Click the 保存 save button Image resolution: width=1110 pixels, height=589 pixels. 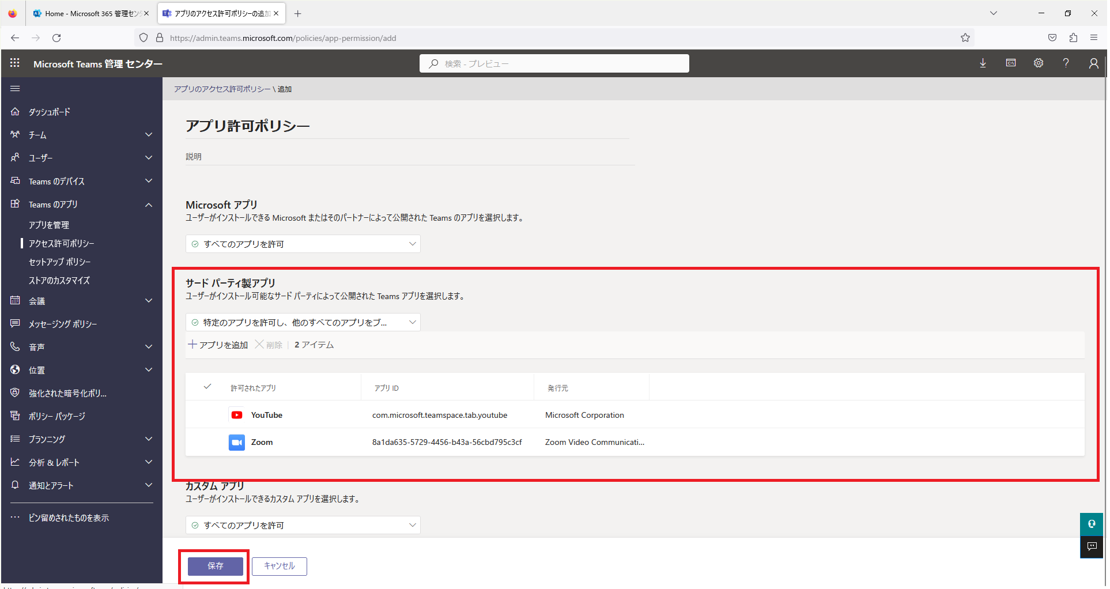[x=216, y=566]
